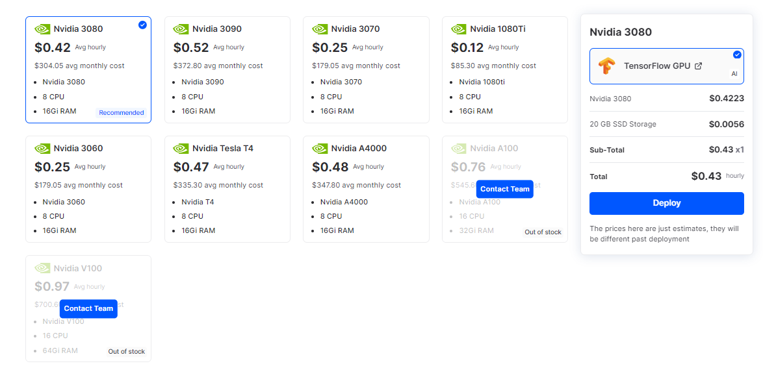This screenshot has width=763, height=368.
Task: Click the $304.05 avg monthly cost text
Action: [79, 66]
